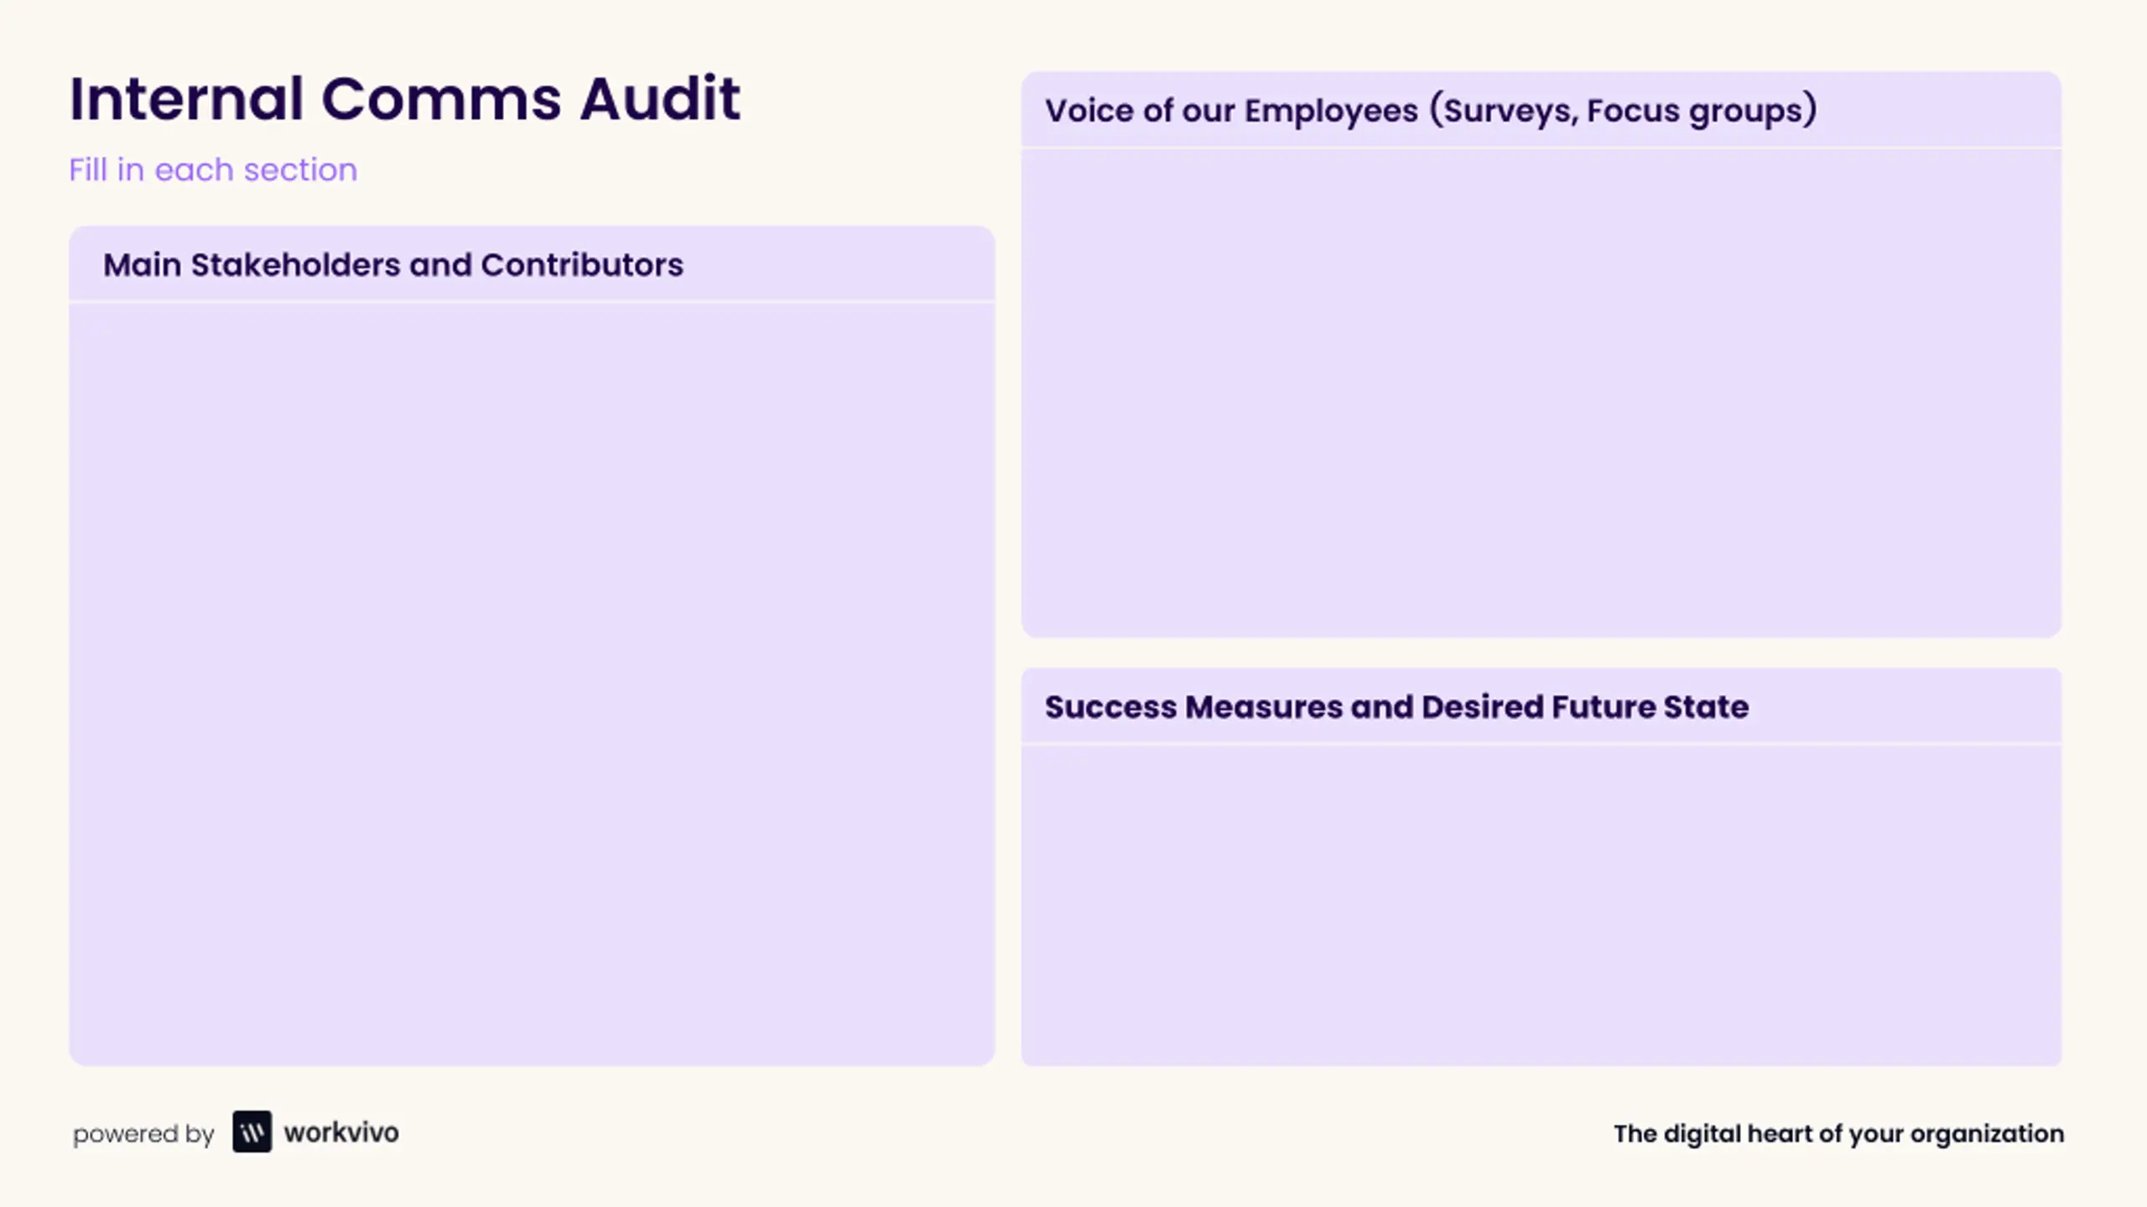The width and height of the screenshot is (2147, 1207).
Task: Select the Voice of our Employees heading
Action: [x=1431, y=111]
